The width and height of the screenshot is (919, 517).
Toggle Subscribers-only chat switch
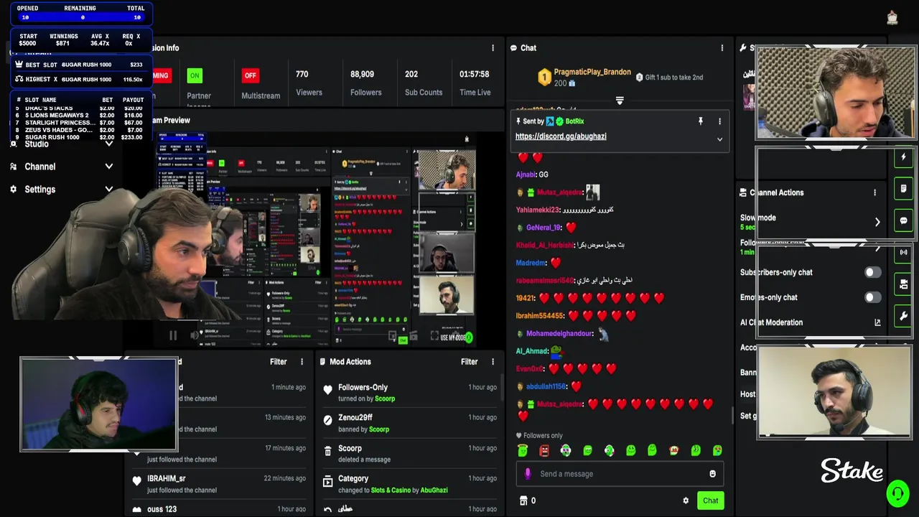872,272
